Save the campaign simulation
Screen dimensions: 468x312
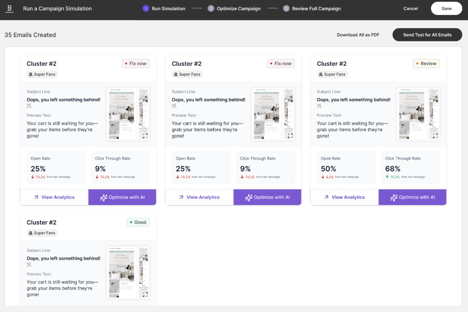point(446,9)
